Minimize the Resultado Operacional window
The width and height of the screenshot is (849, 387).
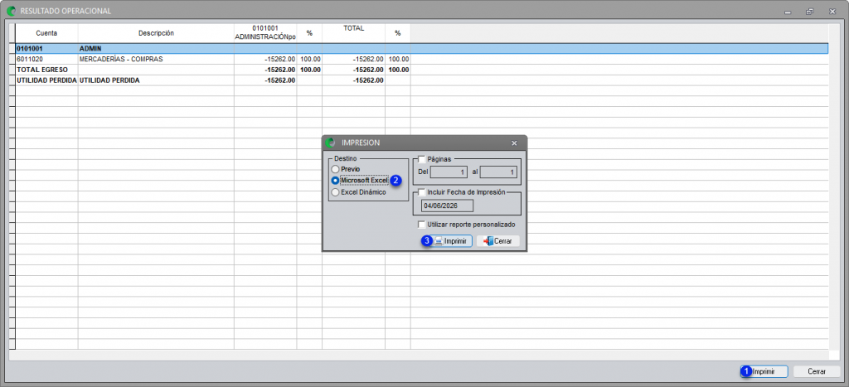pyautogui.click(x=788, y=11)
